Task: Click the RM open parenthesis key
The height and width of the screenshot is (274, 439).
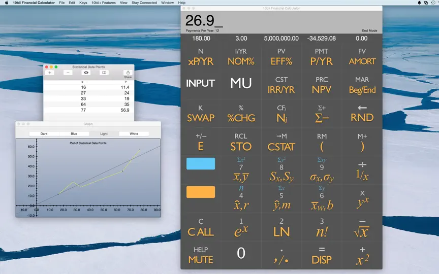Action: pos(322,142)
